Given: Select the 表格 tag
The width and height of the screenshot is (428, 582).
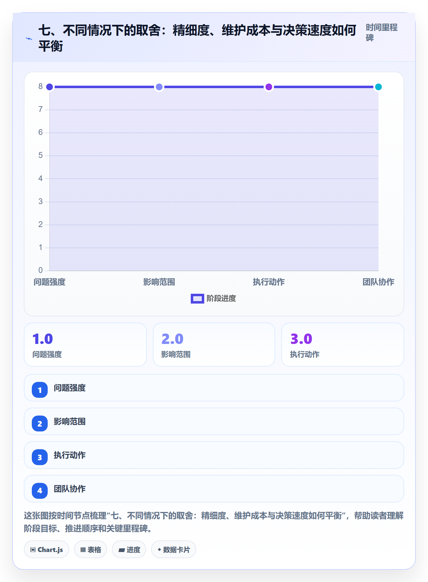Looking at the screenshot, I should point(90,550).
